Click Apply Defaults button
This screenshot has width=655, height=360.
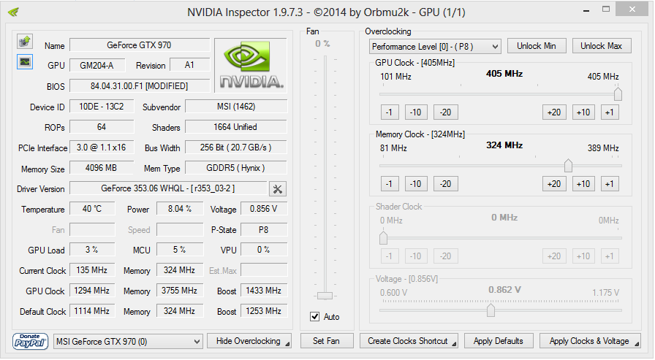498,341
